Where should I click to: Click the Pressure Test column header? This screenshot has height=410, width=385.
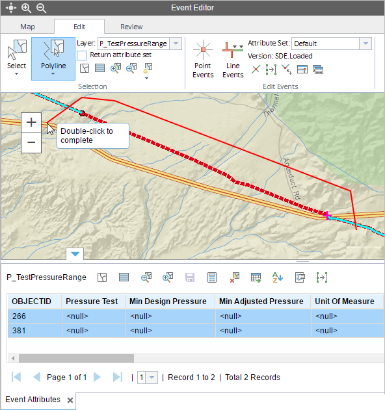(94, 301)
